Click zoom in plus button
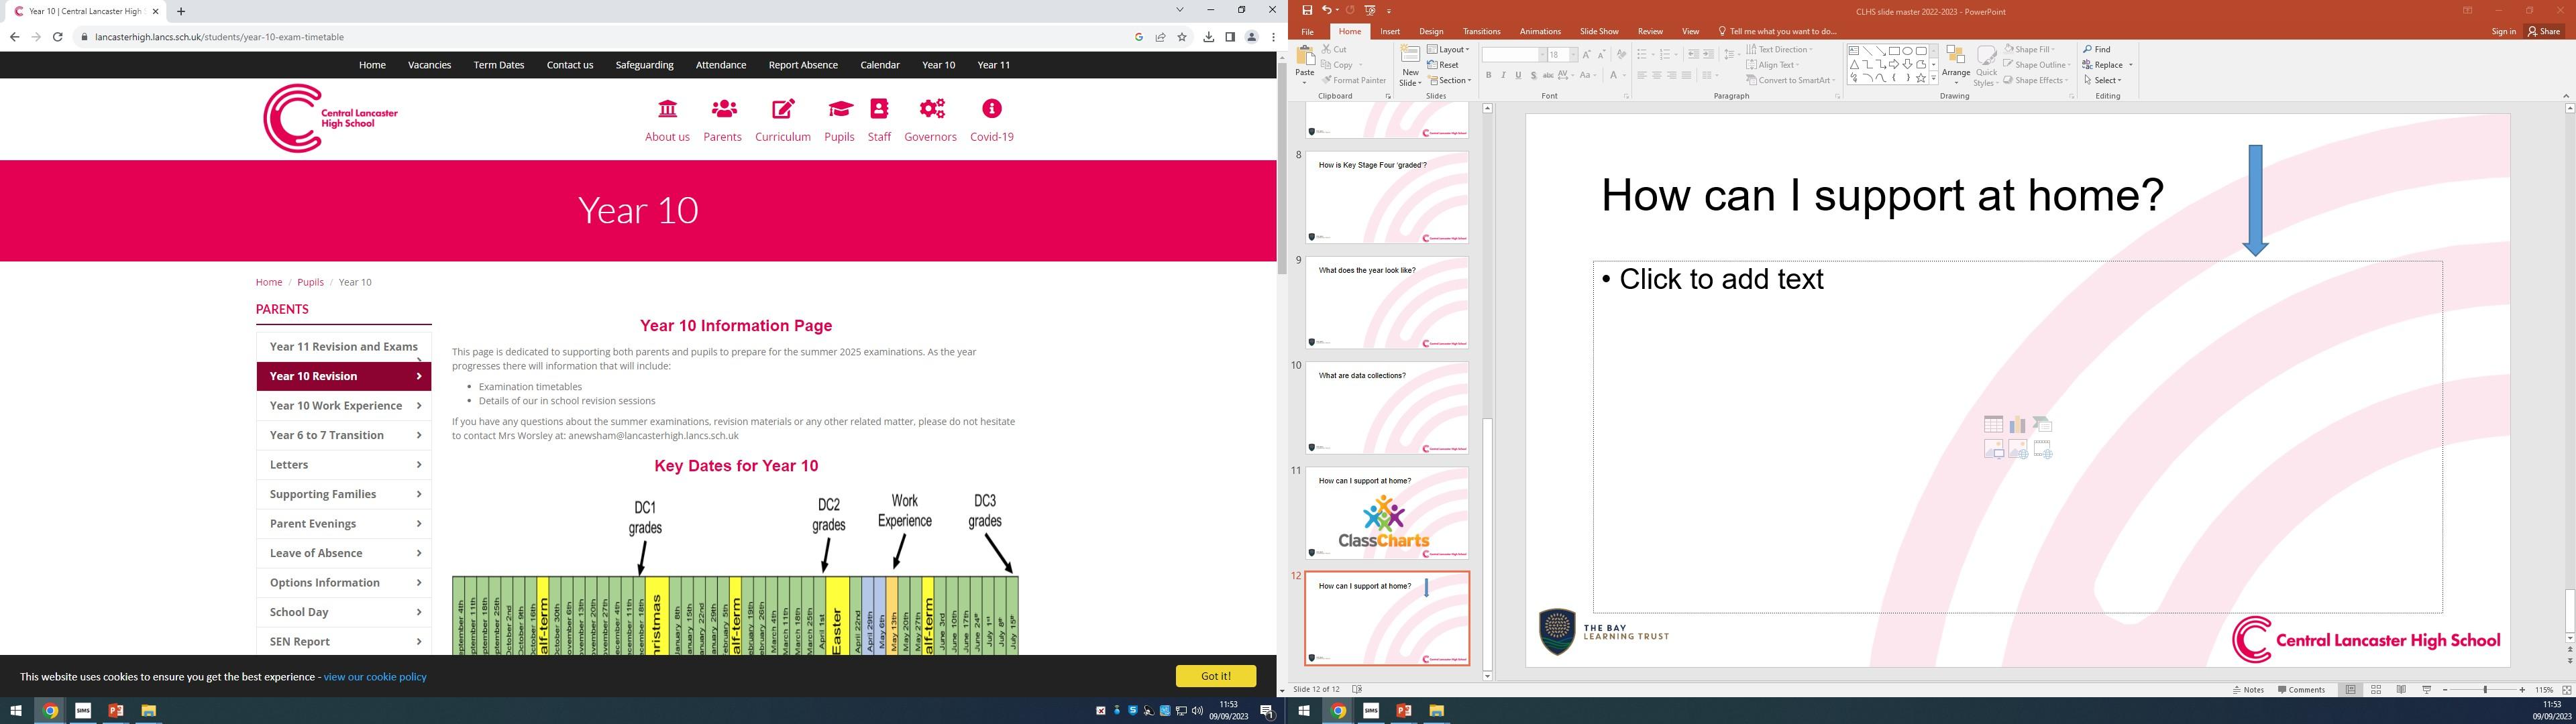The image size is (2576, 724). click(x=2522, y=690)
